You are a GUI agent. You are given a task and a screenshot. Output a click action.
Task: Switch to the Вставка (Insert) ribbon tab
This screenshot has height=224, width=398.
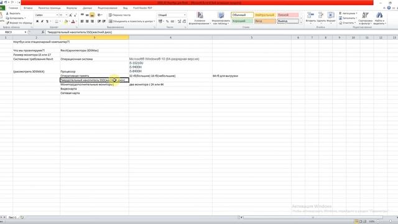tap(28, 8)
